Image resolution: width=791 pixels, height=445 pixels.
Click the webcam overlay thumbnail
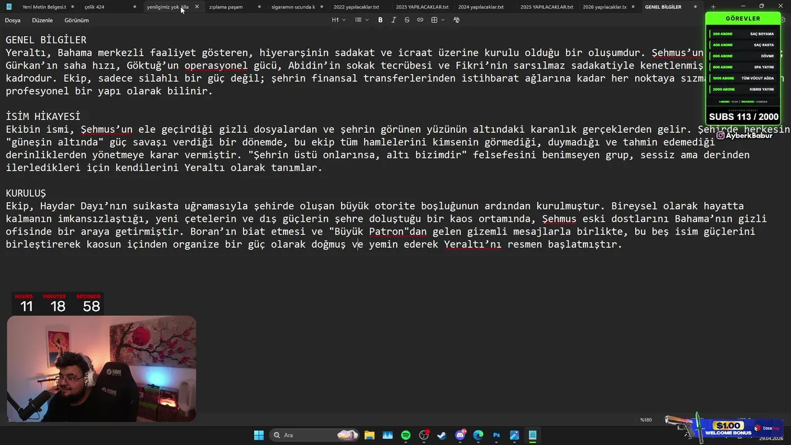[102, 369]
